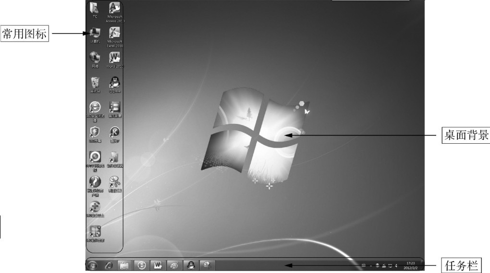
Task: Open Microsoft Excel 2010 shortcut
Action: [115, 37]
